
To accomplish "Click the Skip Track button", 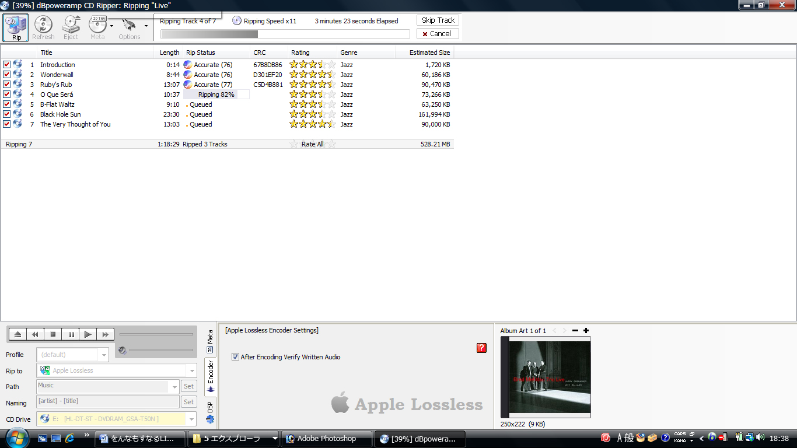I will (x=438, y=20).
